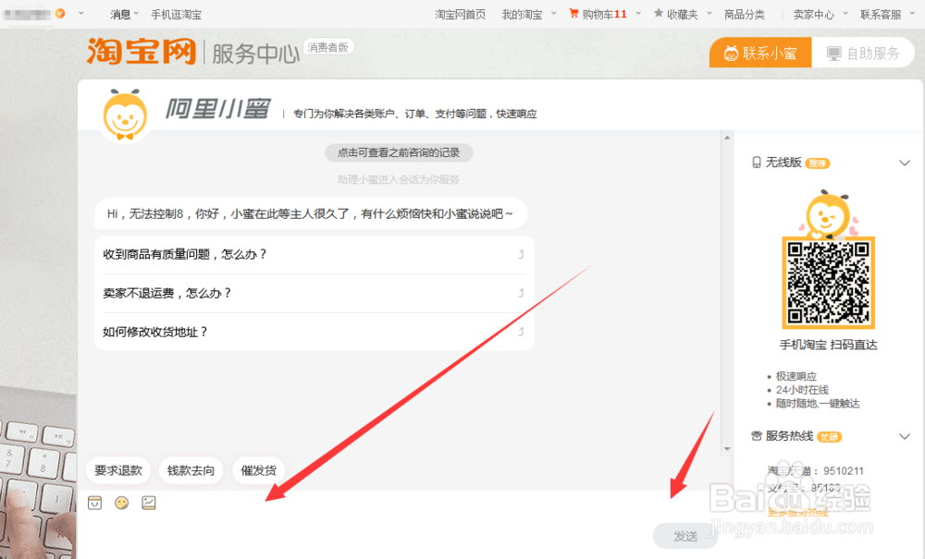Click the orange verified badge beside username
Screen dimensions: 925x559
(60, 13)
